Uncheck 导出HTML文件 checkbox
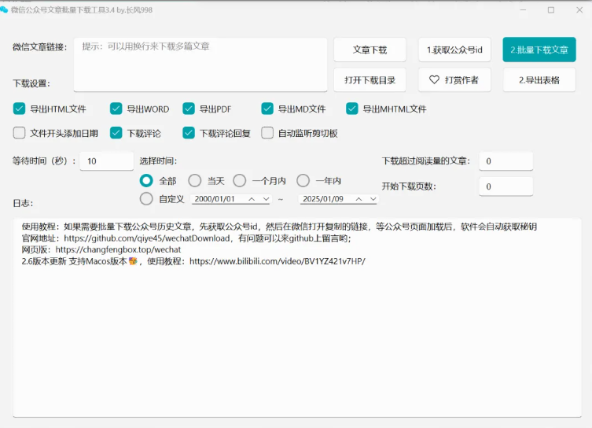The image size is (592, 428). pyautogui.click(x=19, y=109)
